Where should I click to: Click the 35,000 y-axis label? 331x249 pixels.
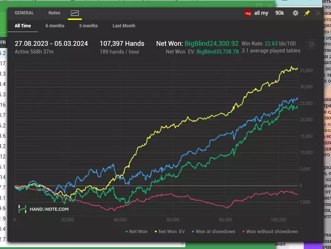[306, 71]
